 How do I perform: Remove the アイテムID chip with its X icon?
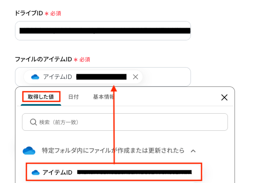tap(136, 77)
